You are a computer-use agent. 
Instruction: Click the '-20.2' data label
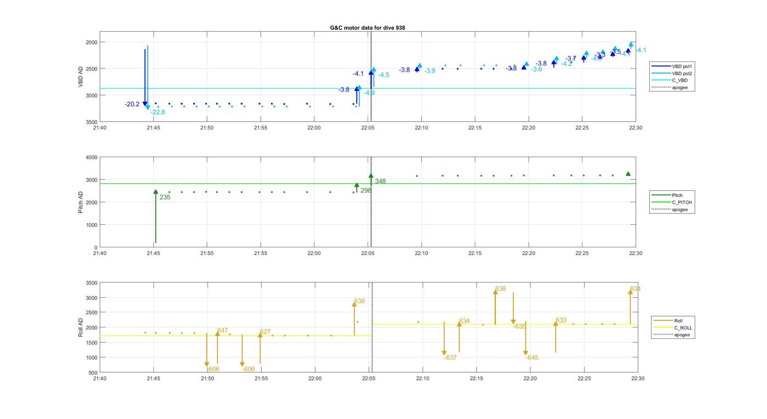(x=132, y=104)
